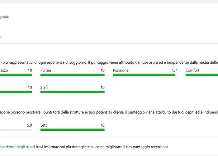This screenshot has width=218, height=156.
Task: Click the Letti score bar
Action: click(72, 129)
